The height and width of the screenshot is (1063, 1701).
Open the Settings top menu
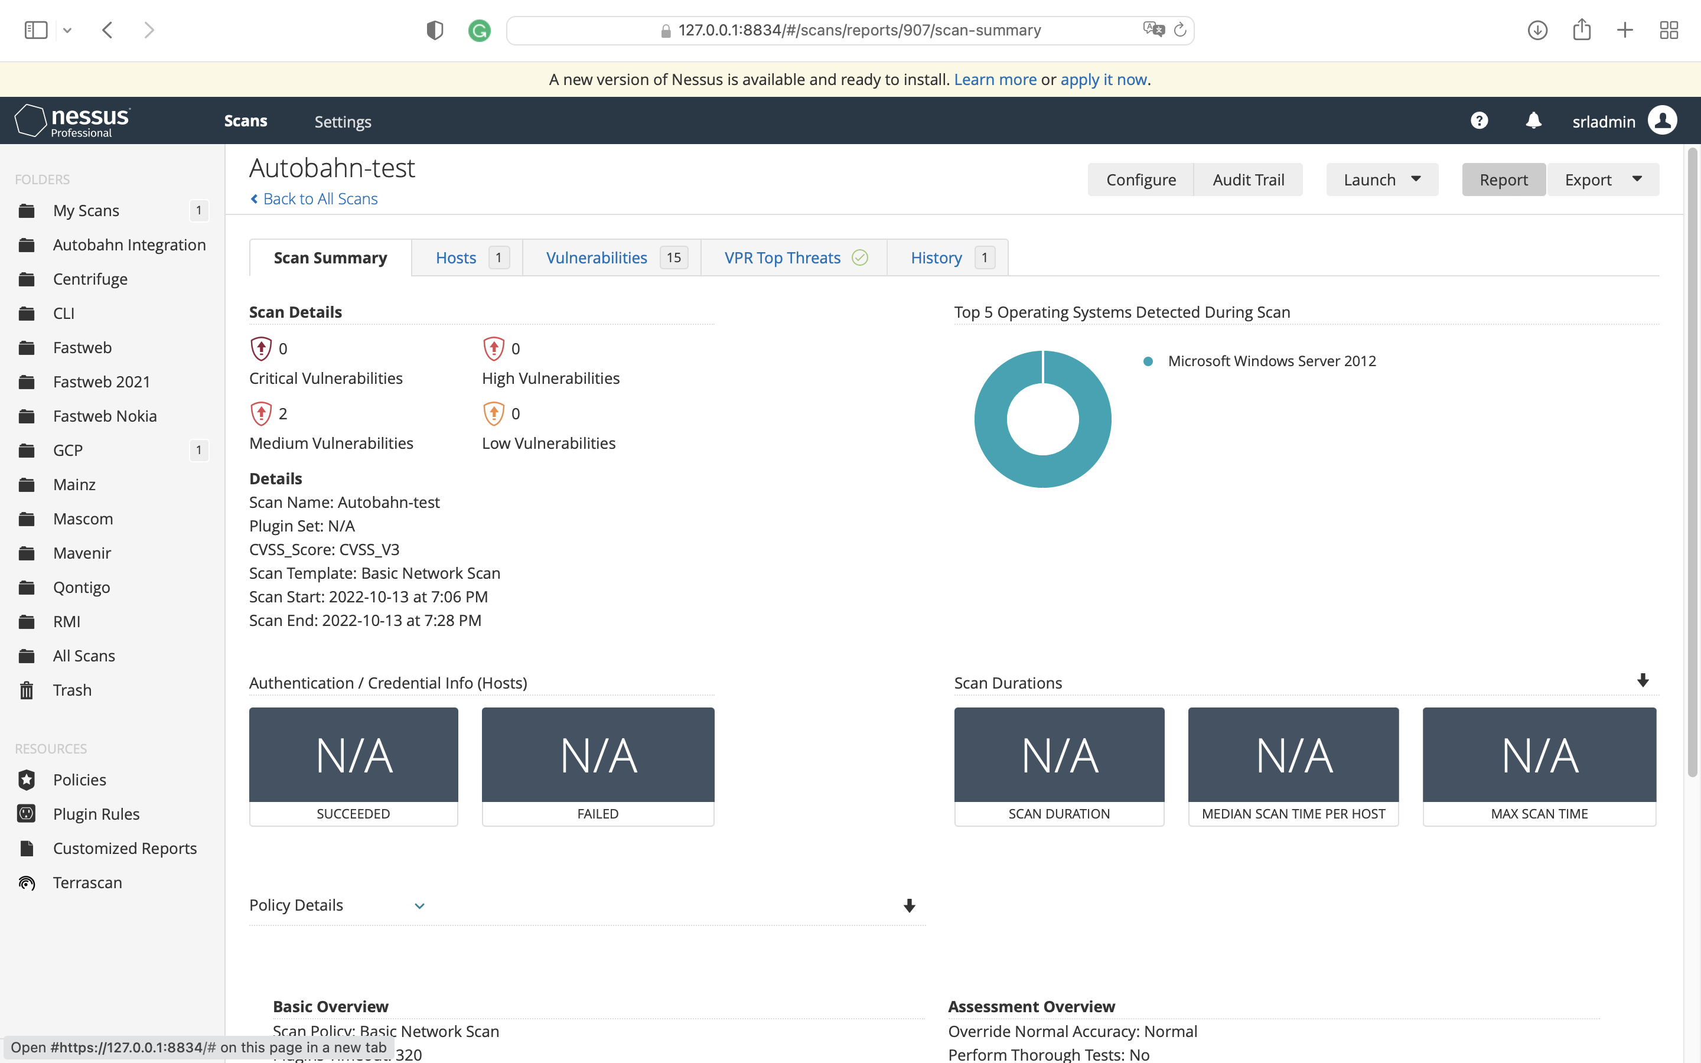343,122
